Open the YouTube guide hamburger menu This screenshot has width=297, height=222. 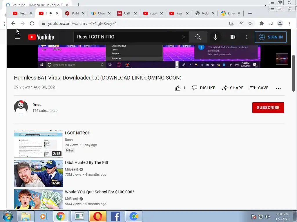pyautogui.click(x=17, y=37)
